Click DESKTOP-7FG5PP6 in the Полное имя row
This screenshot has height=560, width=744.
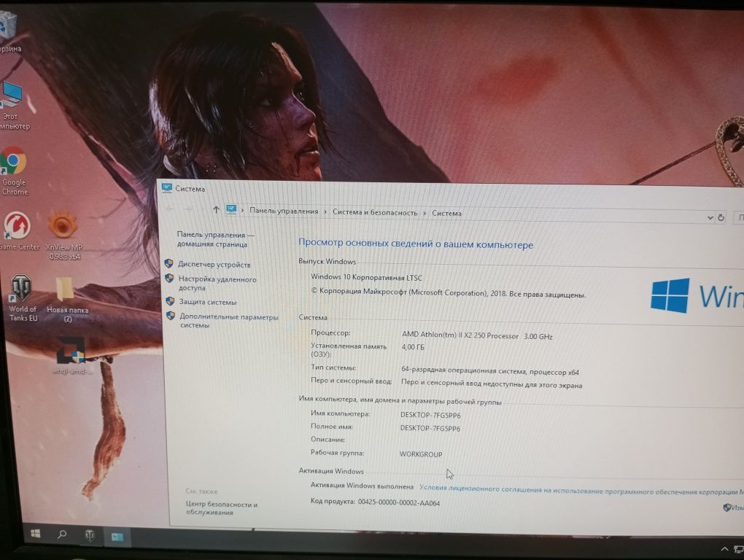430,428
